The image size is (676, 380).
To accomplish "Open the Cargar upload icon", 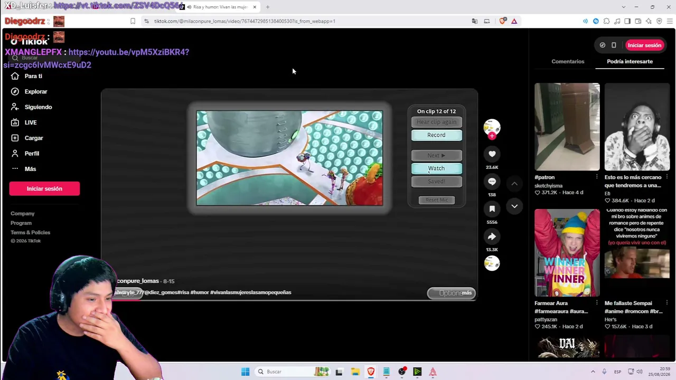I will click(x=15, y=138).
